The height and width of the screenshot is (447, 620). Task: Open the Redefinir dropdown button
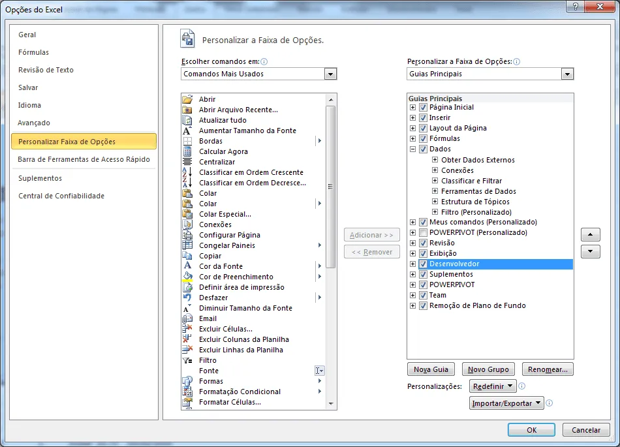tap(493, 386)
